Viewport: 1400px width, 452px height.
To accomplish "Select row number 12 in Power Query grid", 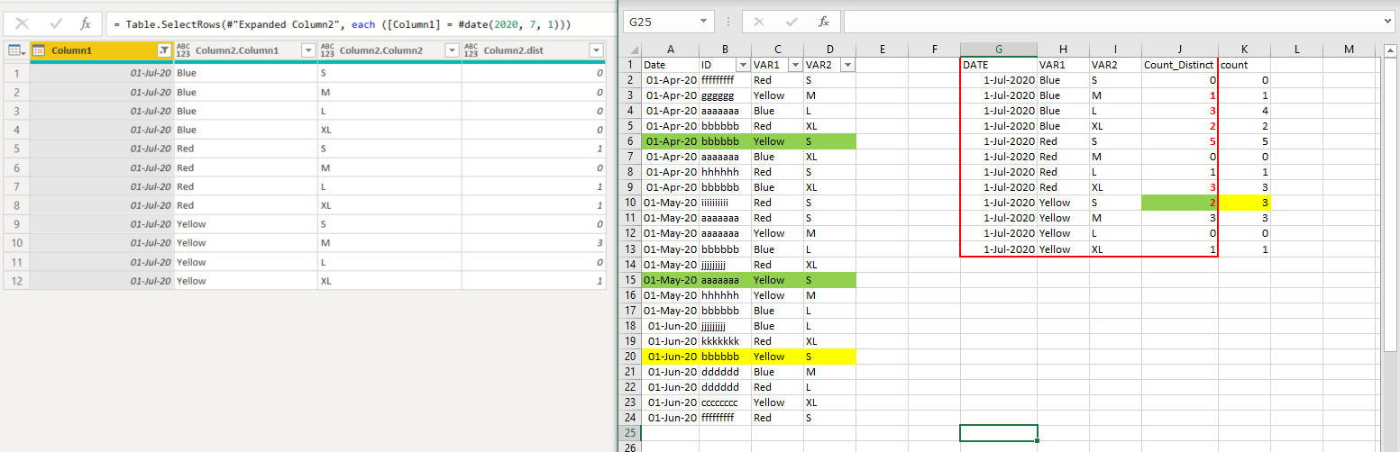I will 16,281.
